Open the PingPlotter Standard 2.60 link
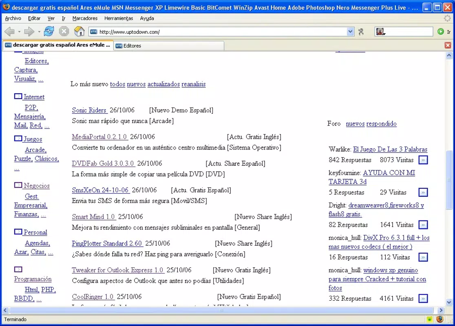 click(x=107, y=243)
